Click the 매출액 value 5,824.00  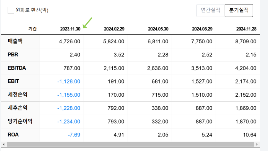coord(114,42)
